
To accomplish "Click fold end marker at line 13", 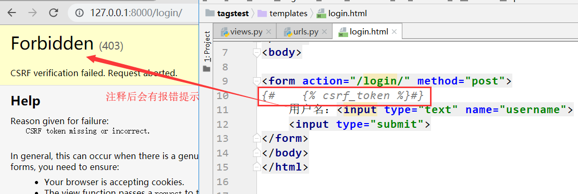I will [x=256, y=138].
